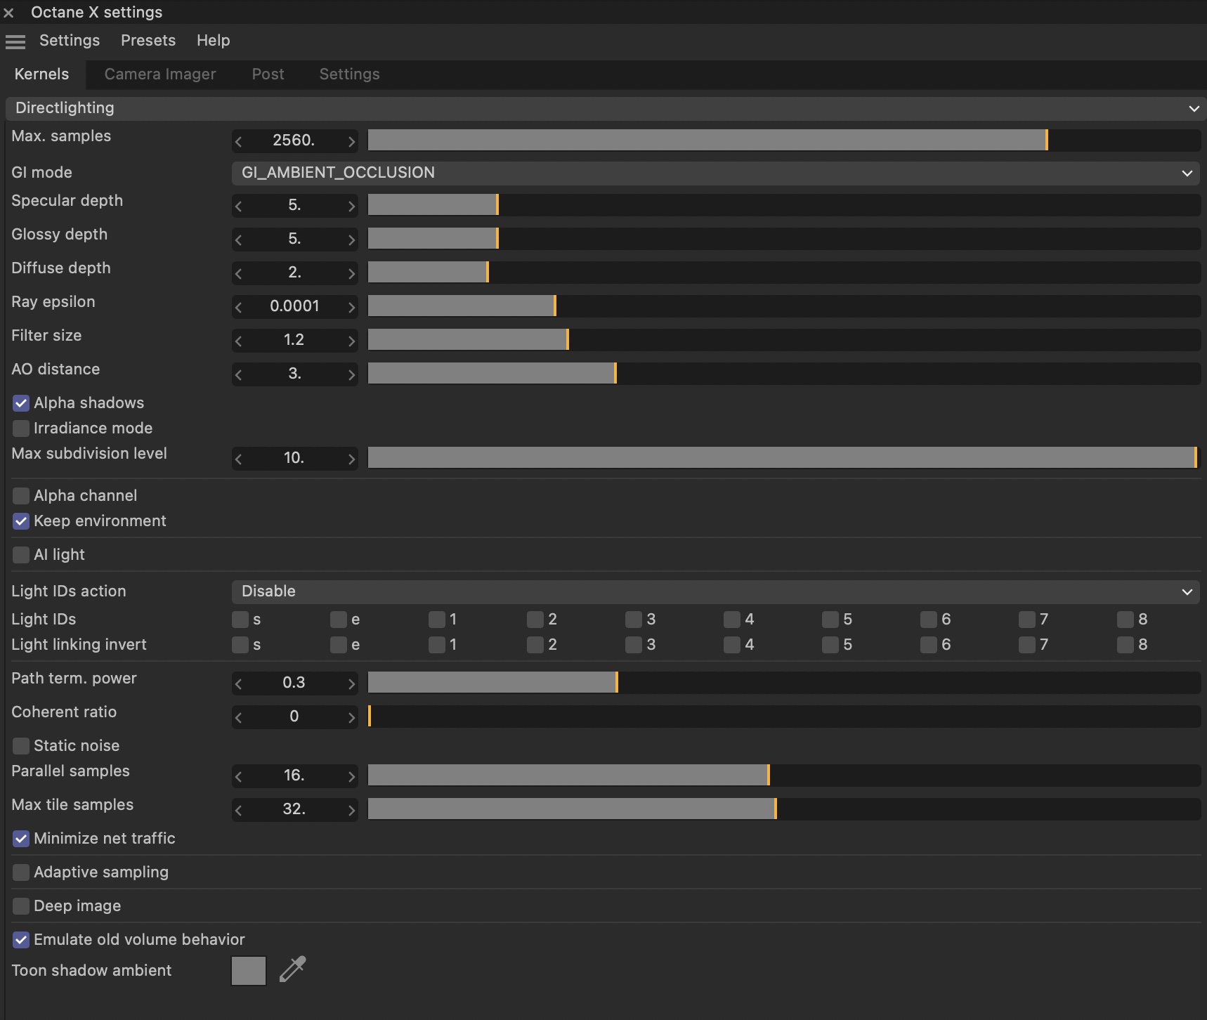Increase Max subdivision level with right arrow
1207x1020 pixels.
[351, 459]
